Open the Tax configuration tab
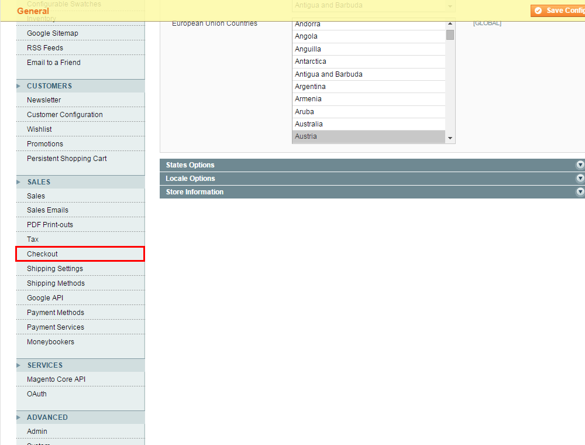Screen dimensions: 585x445 81,239
